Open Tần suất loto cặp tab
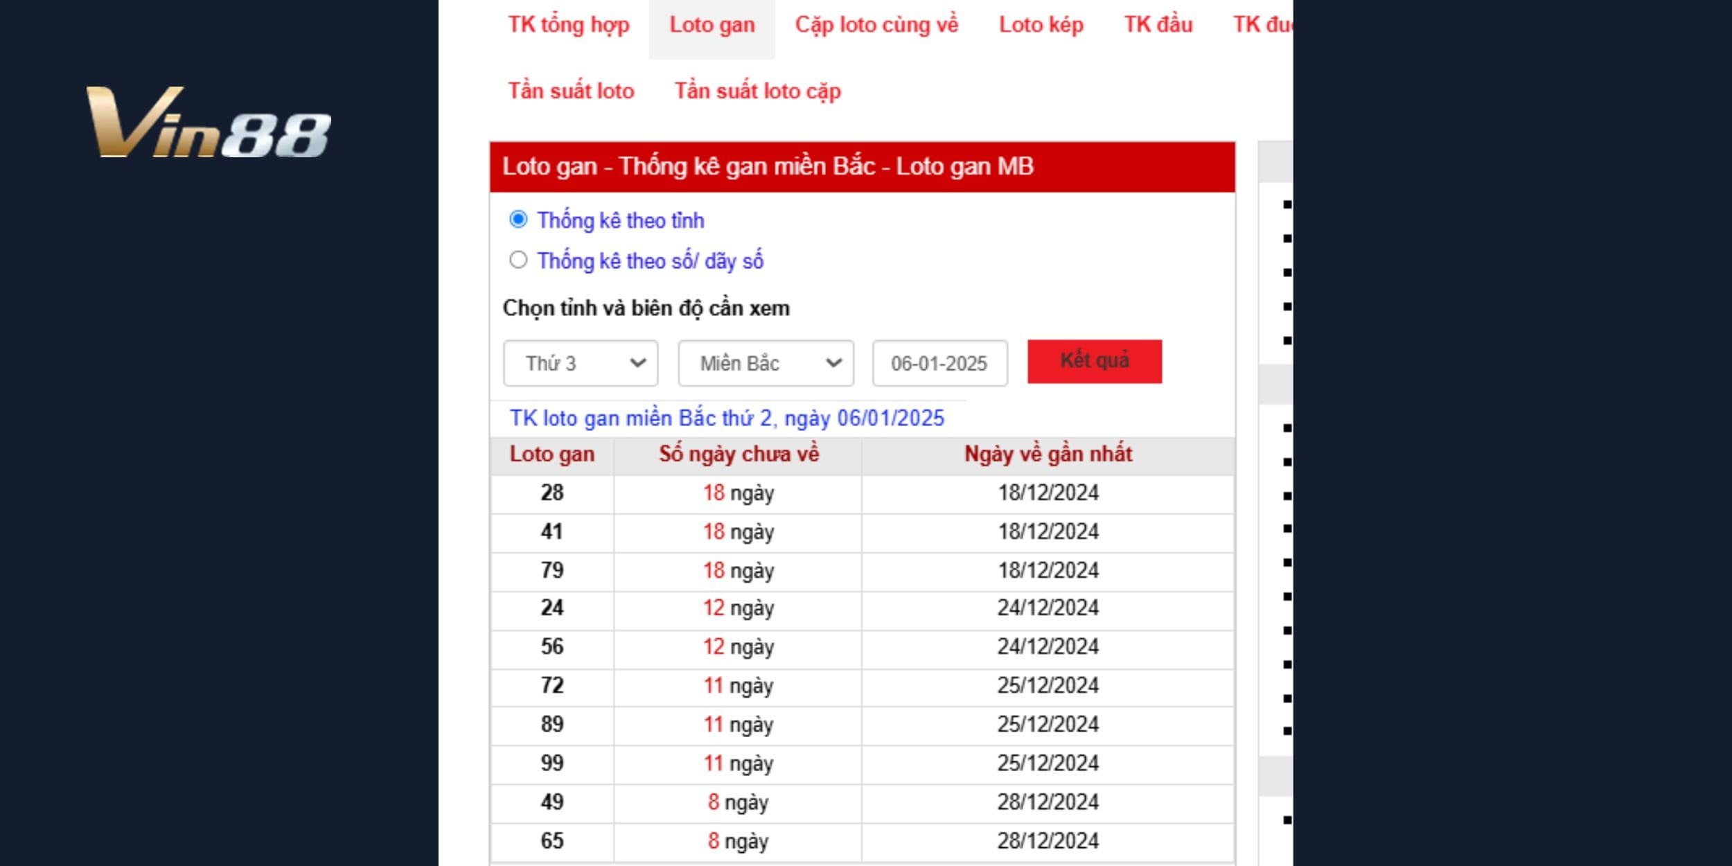Screen dimensions: 1732x866 pyautogui.click(x=758, y=91)
